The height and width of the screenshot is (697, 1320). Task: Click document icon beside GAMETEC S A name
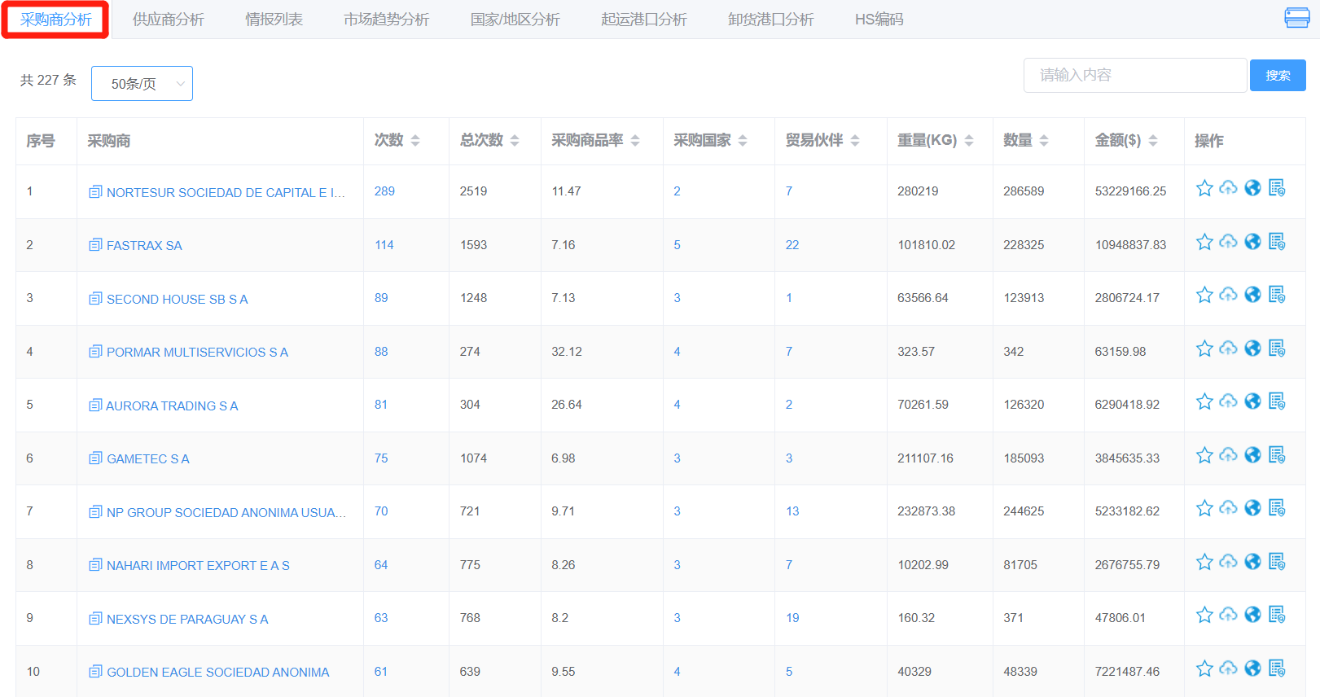[x=95, y=458]
